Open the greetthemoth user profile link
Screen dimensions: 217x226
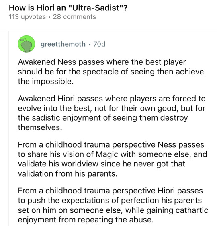[63, 44]
